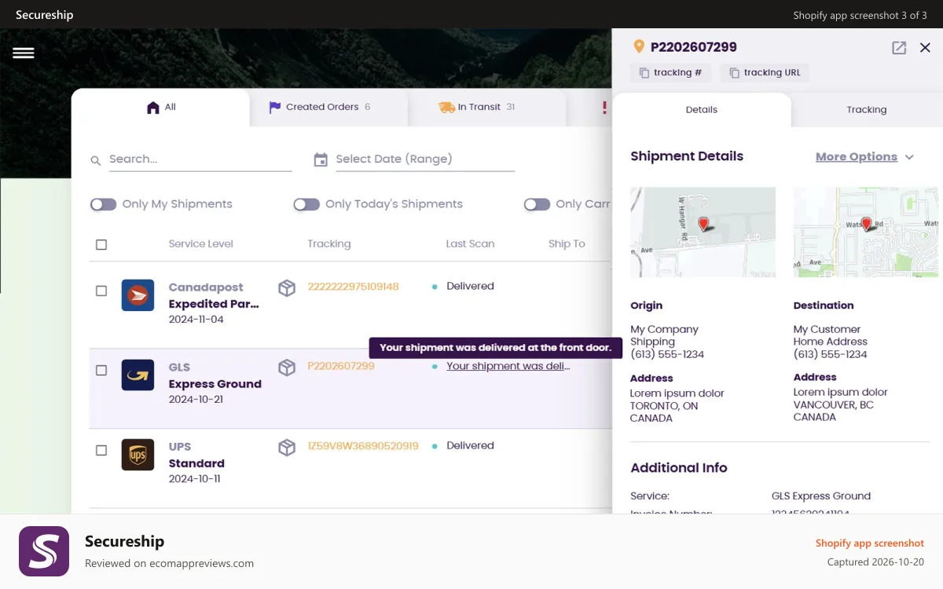Click the Last Scan column header

point(470,244)
